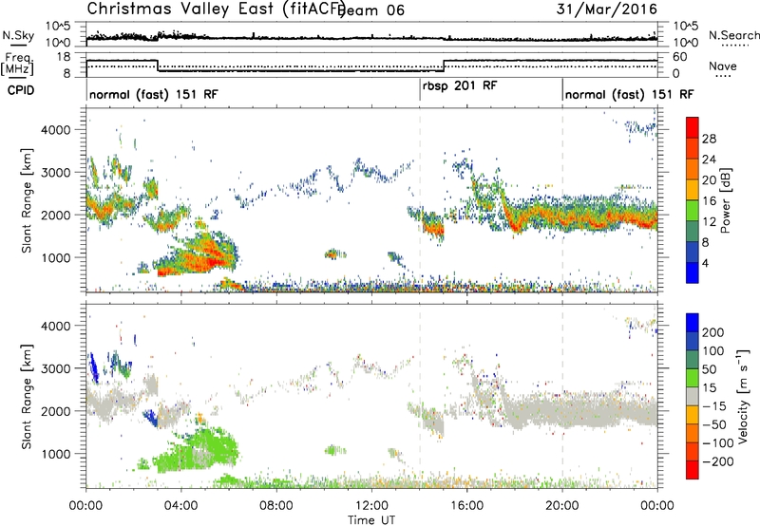Click the '60' Nave axis tick

pos(679,57)
